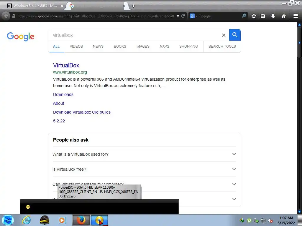This screenshot has width=302, height=226.
Task: Open the Downloads sitelink
Action: (63, 94)
